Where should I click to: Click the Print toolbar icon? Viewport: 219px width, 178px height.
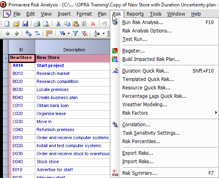tap(37, 24)
